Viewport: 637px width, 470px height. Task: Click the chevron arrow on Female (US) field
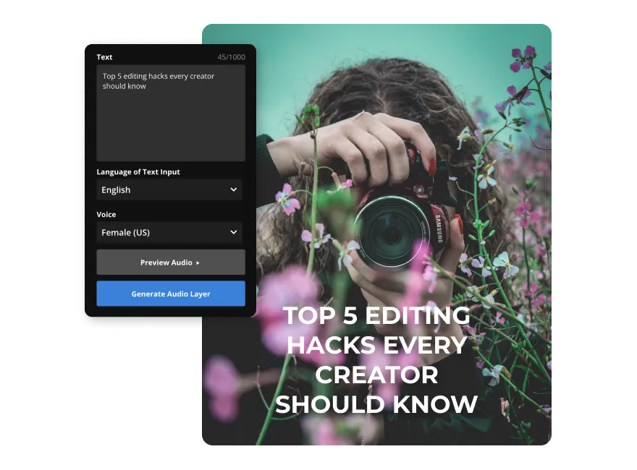tap(233, 233)
